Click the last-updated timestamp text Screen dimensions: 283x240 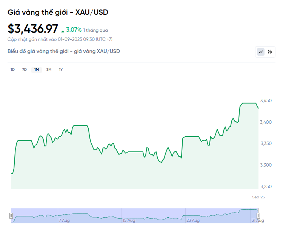click(x=60, y=39)
